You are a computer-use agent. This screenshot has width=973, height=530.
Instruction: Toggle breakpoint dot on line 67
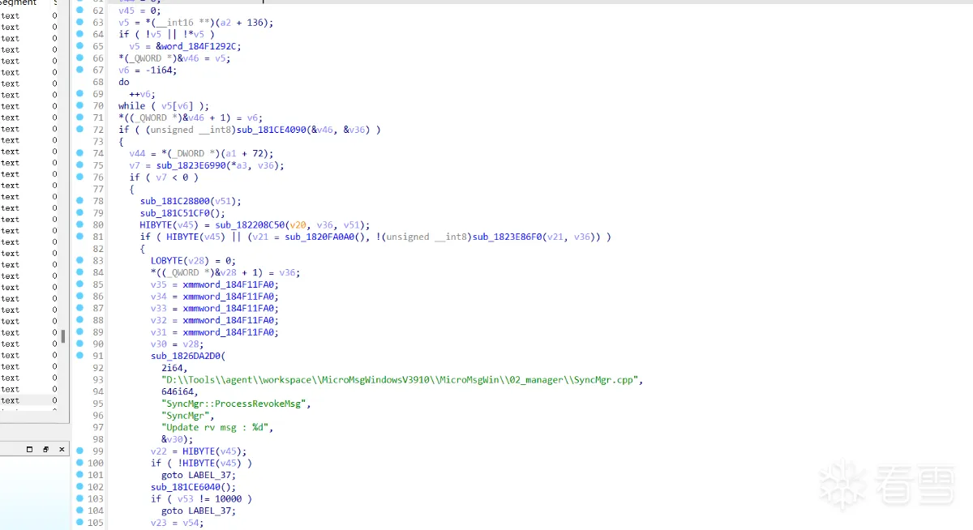coord(79,70)
